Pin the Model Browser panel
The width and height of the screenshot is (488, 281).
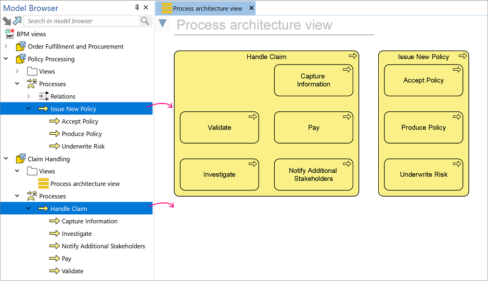(137, 8)
